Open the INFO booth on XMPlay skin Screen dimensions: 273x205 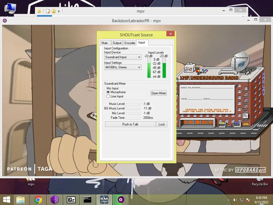point(222,124)
